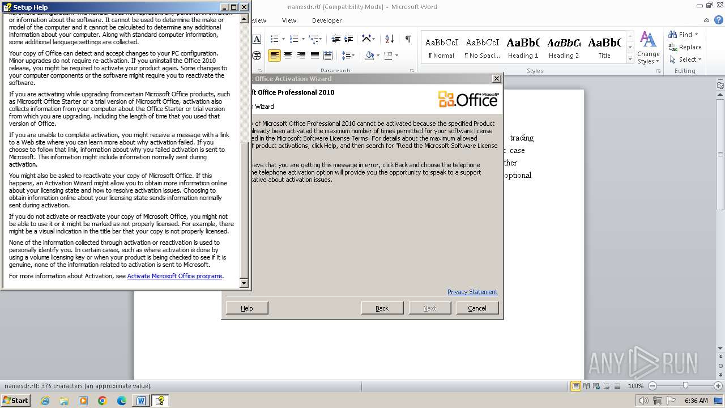725x408 pixels.
Task: Apply the Normal style
Action: point(441,48)
